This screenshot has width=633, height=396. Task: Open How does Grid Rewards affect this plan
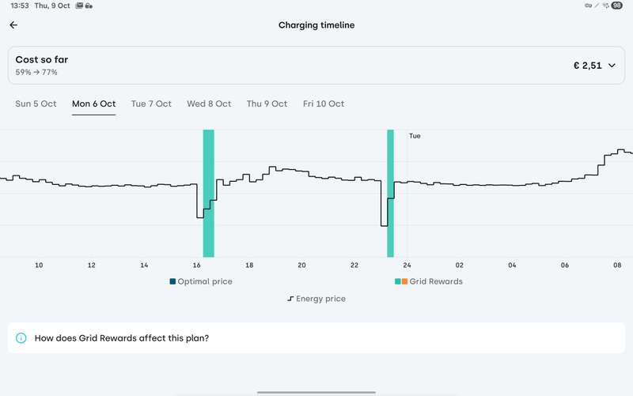[127, 338]
